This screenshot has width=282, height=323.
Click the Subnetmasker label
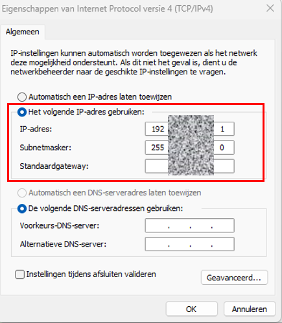tap(45, 148)
